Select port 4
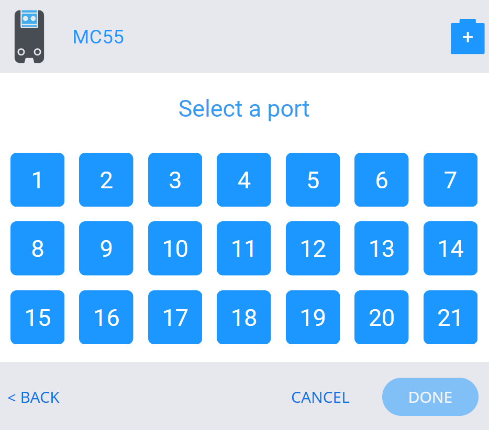 tap(243, 179)
